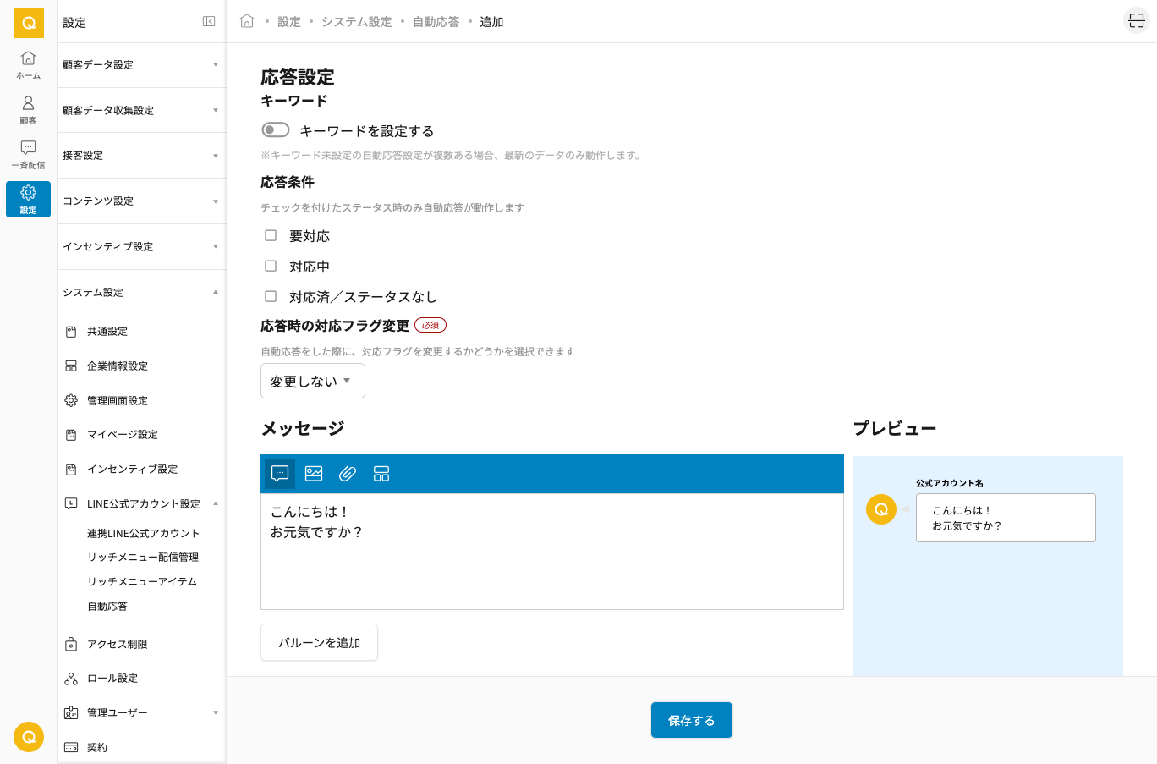The width and height of the screenshot is (1157, 764).
Task: Check the 要対応 status checkbox
Action: point(271,236)
